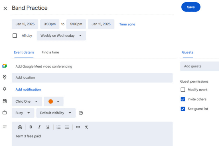219x146 pixels.
Task: Switch to the Find a time tab
Action: [x=50, y=52]
